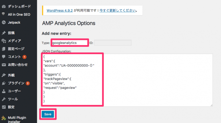The image size is (221, 123).
Task: Click the media icon beside メディア
Action: pyautogui.click(x=4, y=41)
